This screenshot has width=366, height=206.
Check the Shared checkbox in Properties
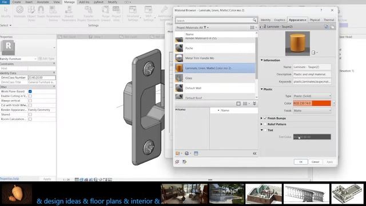30,114
